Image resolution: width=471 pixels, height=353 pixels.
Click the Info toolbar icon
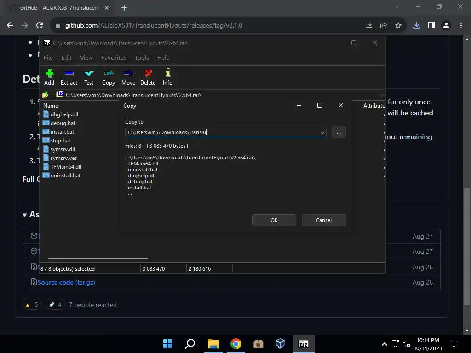pos(167,77)
